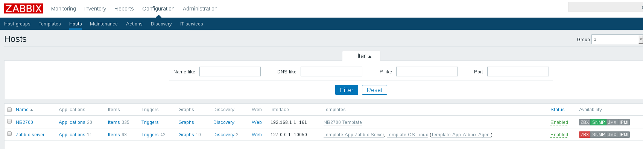Click interface text 192.168.1.1: 161
Screen dimensions: 643x149
click(289, 122)
